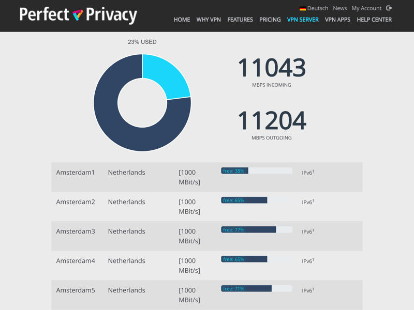Click Amsterdam2's free: 65% bandwidth bar
Image resolution: width=414 pixels, height=310 pixels.
[x=257, y=200]
